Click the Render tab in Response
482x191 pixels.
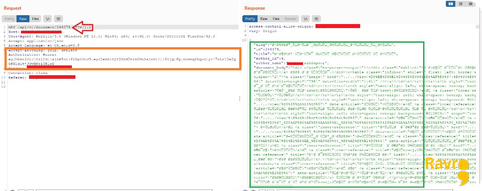[x=291, y=19]
